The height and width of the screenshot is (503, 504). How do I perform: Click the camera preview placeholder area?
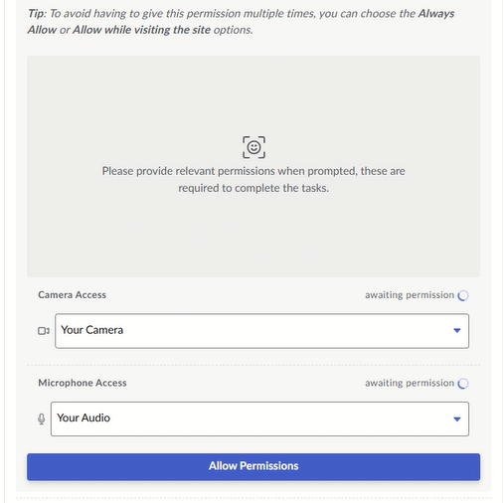click(x=253, y=166)
